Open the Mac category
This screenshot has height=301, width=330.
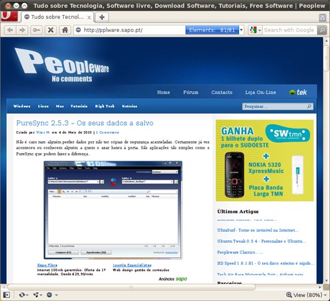[60, 106]
